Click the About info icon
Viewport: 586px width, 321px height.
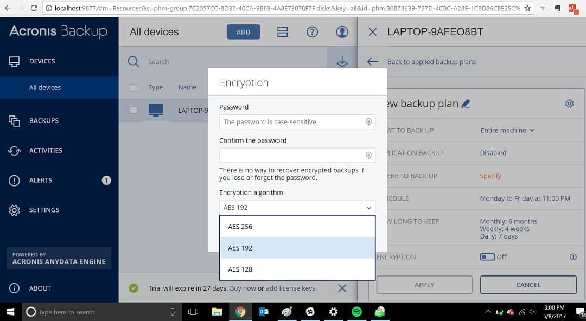(x=14, y=288)
